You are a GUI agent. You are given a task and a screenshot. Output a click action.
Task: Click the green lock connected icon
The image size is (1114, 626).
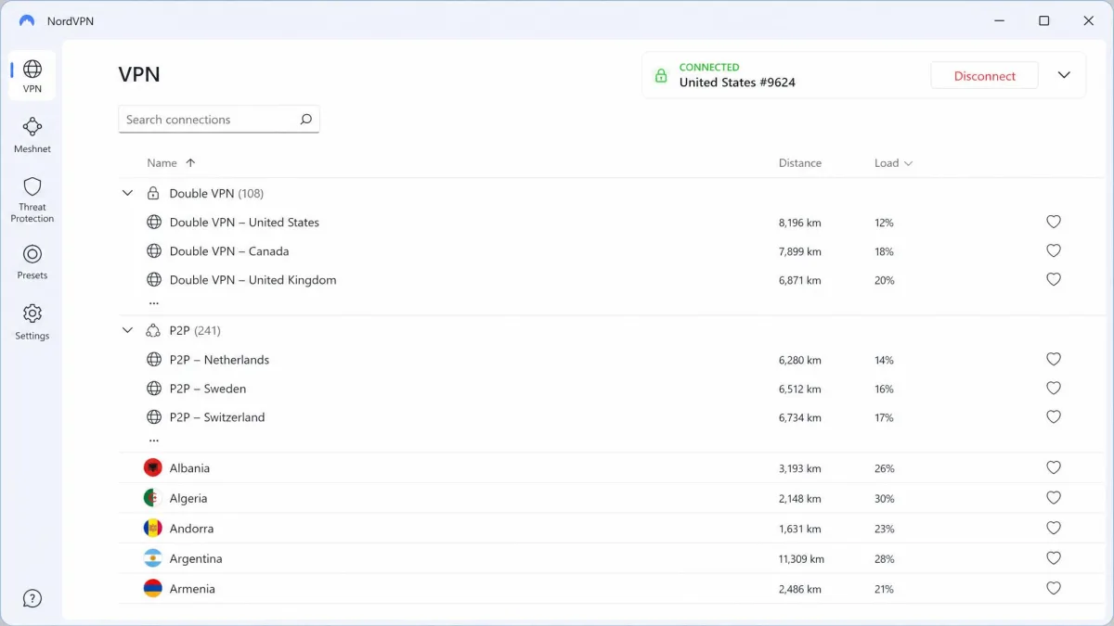661,75
